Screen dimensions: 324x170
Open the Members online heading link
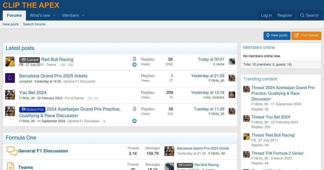[259, 47]
